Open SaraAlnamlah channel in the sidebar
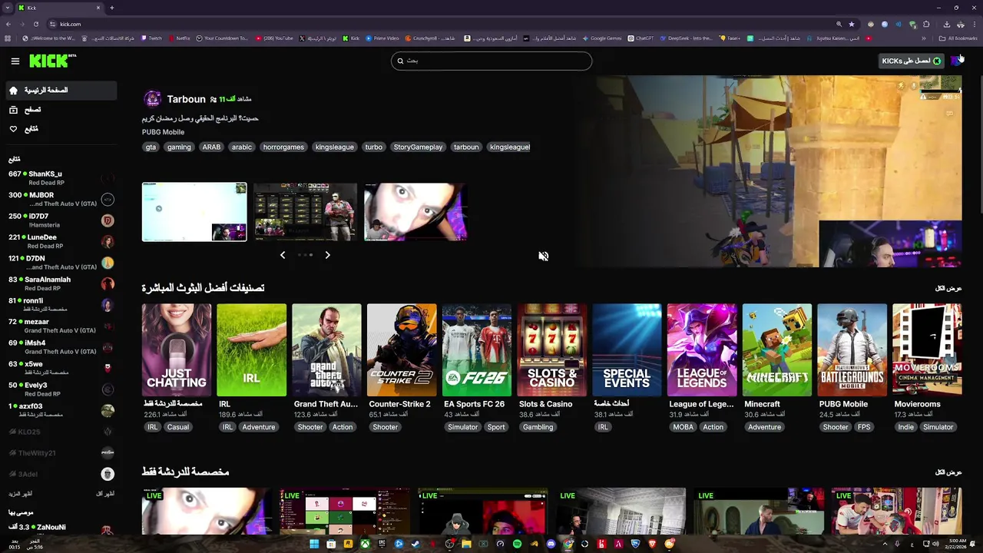The width and height of the screenshot is (983, 553). click(x=61, y=283)
